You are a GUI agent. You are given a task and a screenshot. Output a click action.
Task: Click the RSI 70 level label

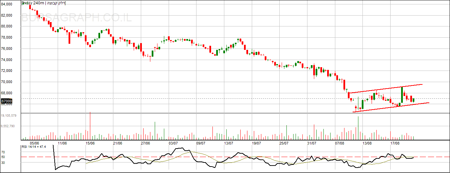point(3,152)
